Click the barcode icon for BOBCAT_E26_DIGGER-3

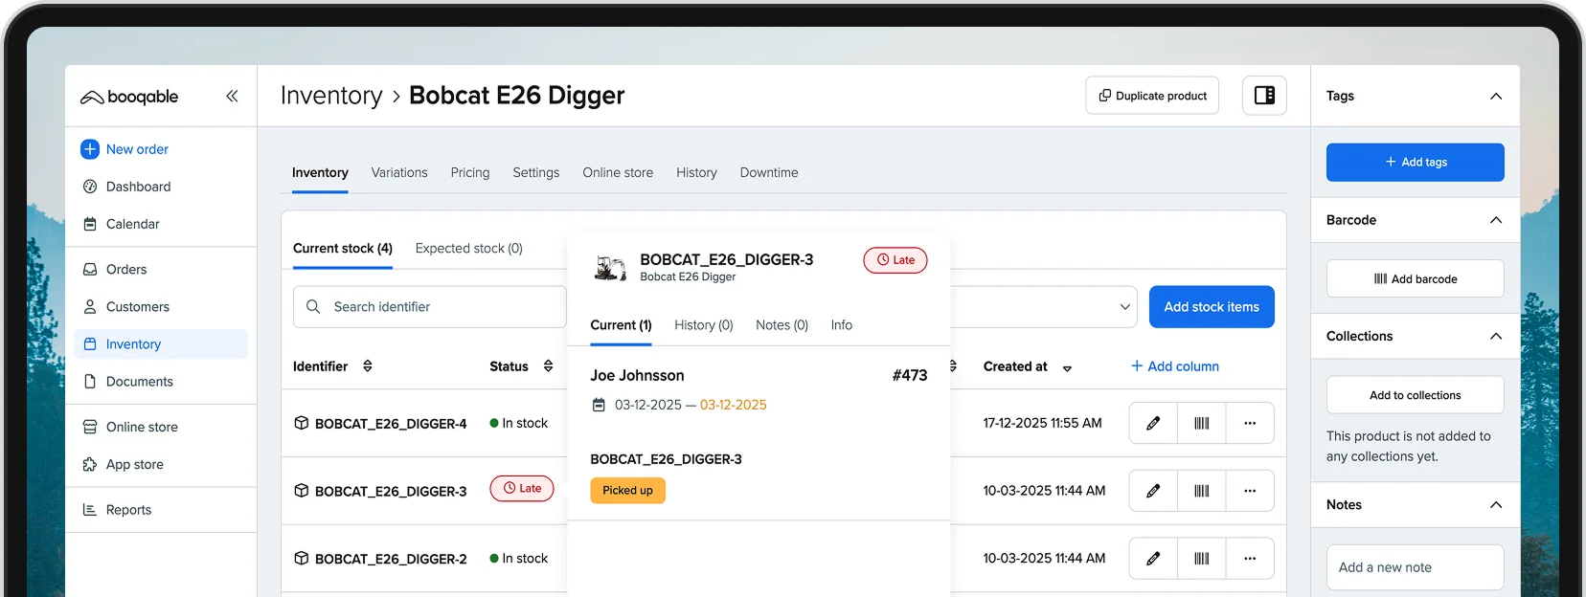coord(1201,491)
